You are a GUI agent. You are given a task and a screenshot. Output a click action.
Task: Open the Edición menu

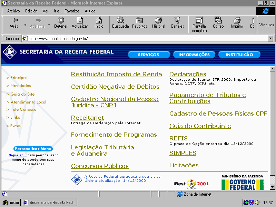click(x=31, y=11)
